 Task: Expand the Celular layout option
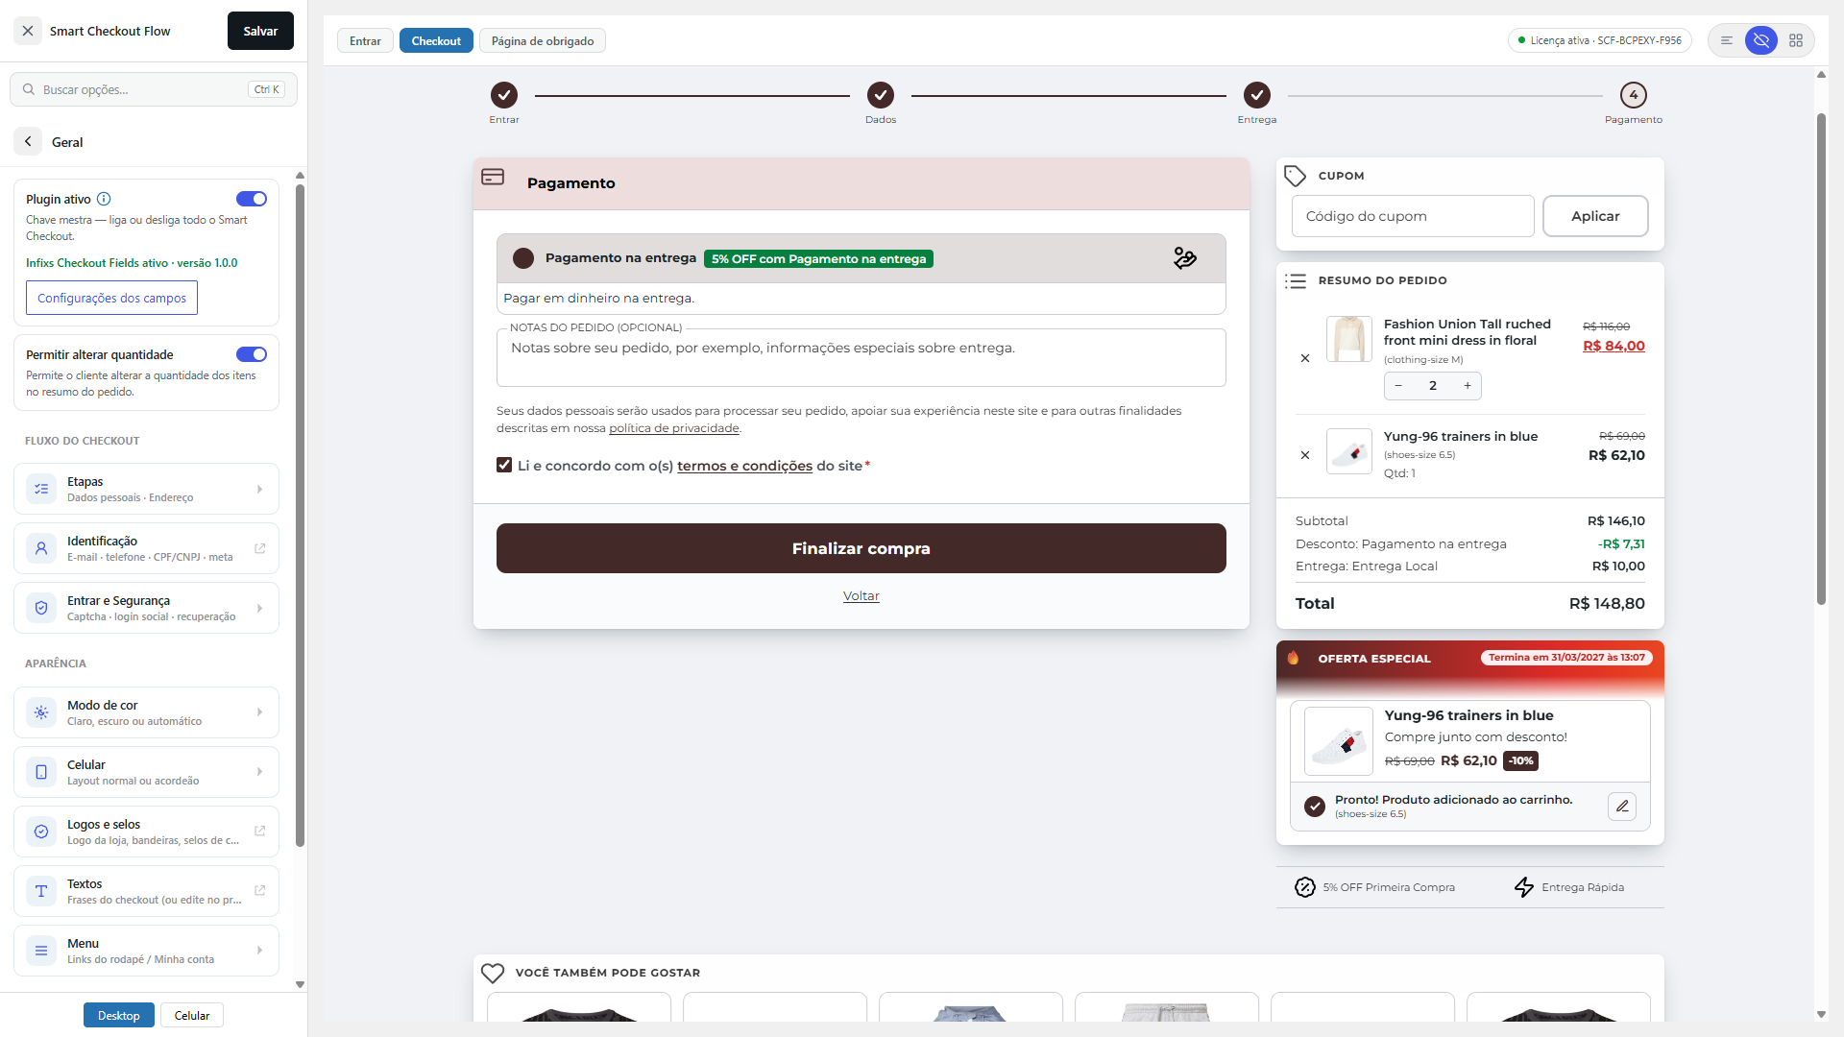pyautogui.click(x=146, y=772)
